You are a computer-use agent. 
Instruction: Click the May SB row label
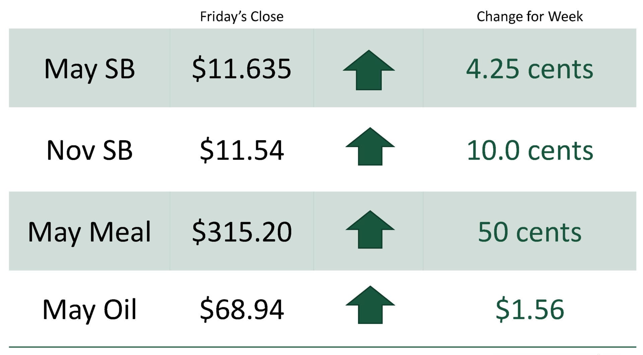click(89, 69)
